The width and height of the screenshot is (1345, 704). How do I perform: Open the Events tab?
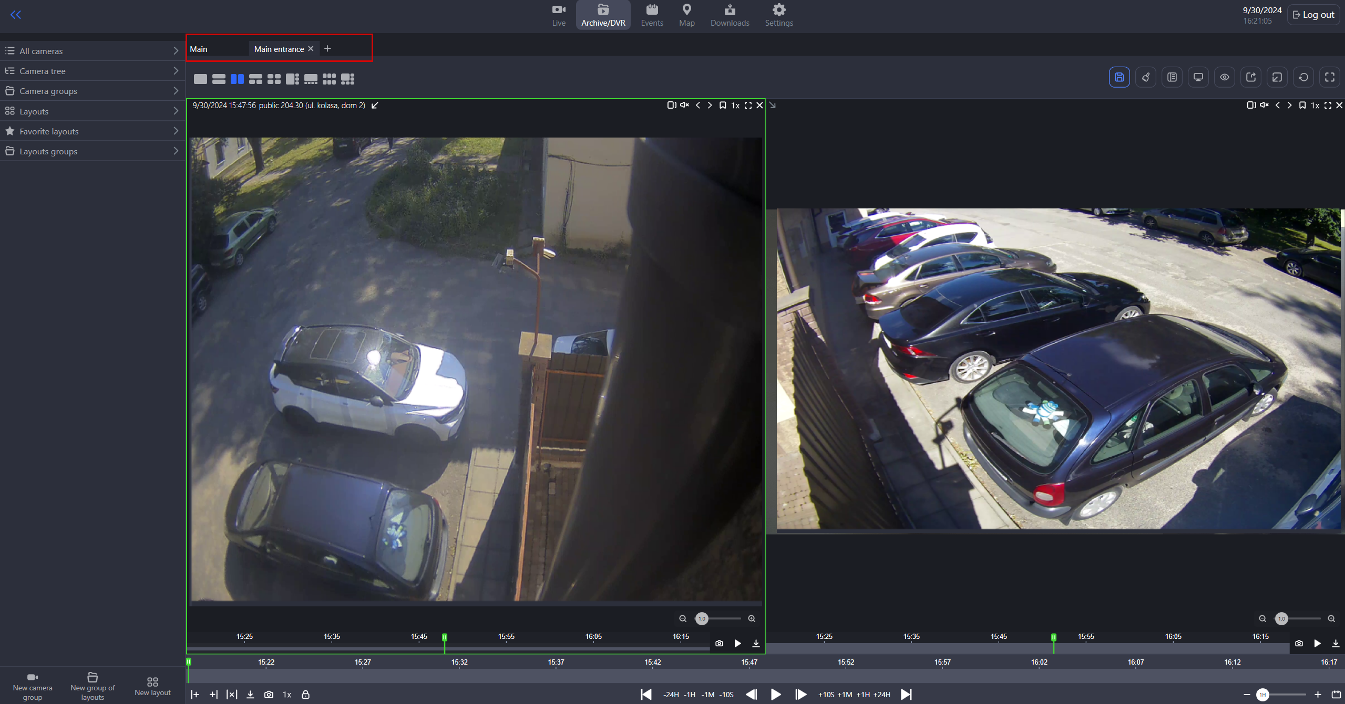pyautogui.click(x=652, y=15)
